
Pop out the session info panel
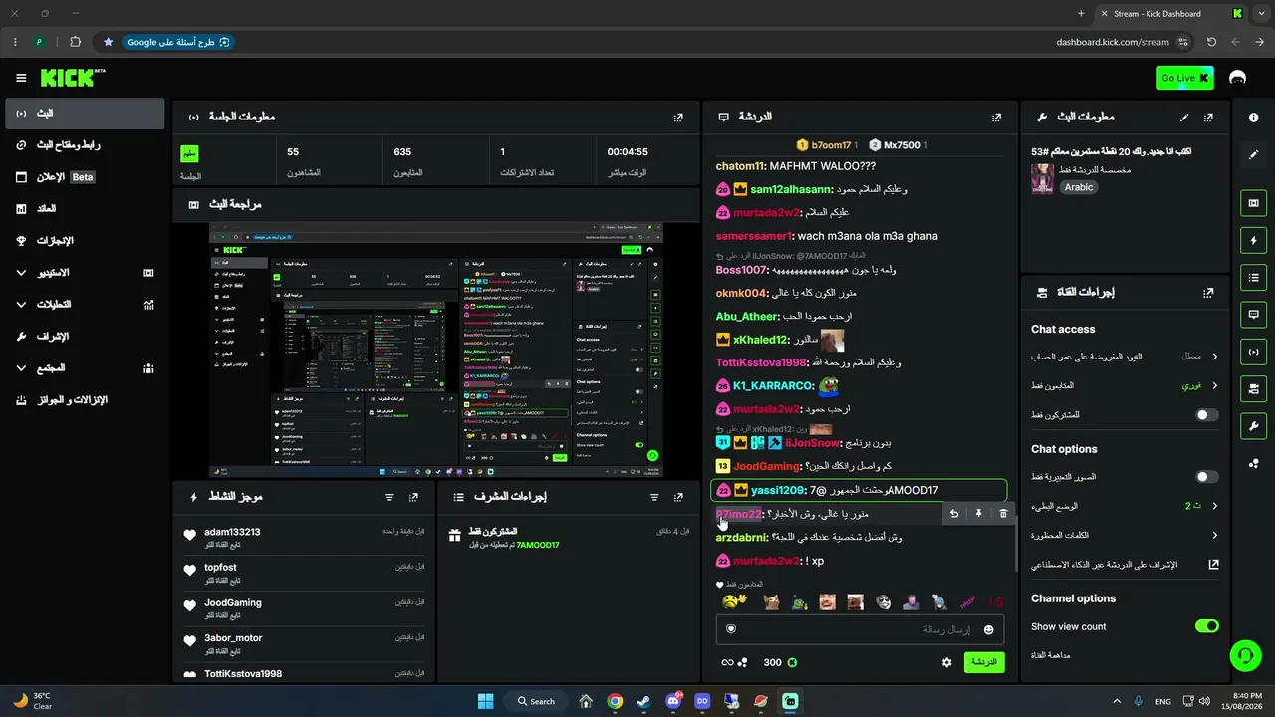678,118
